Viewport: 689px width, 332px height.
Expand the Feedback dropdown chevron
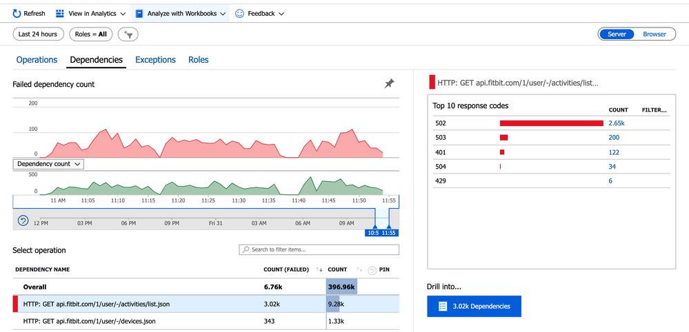pyautogui.click(x=281, y=14)
